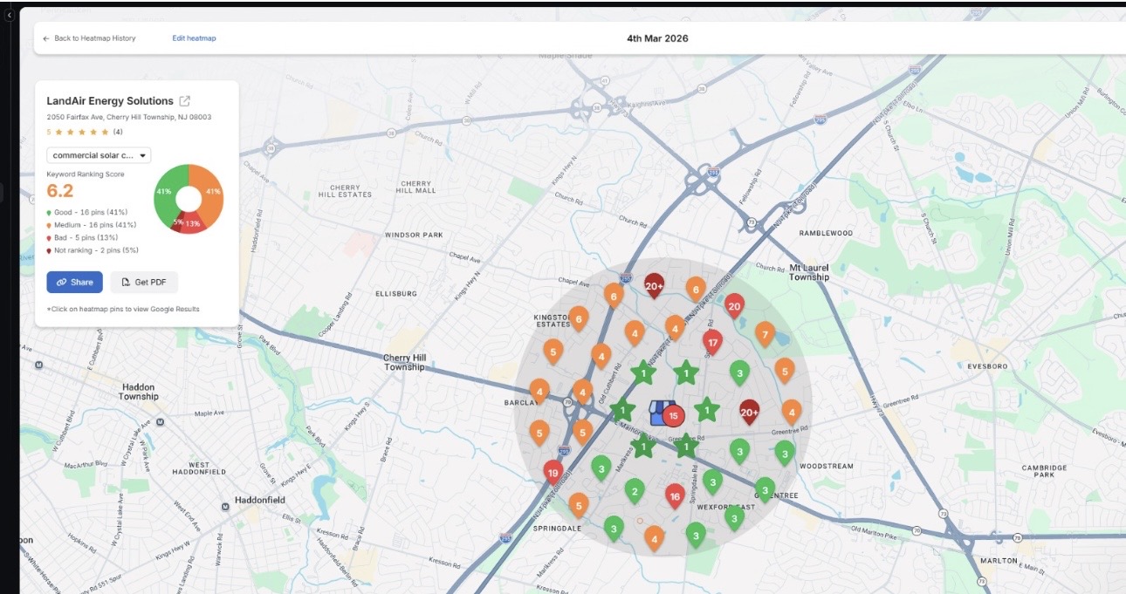Screen dimensions: 1126x594
Task: Click the Mt Laurel Township map label
Action: (809, 272)
